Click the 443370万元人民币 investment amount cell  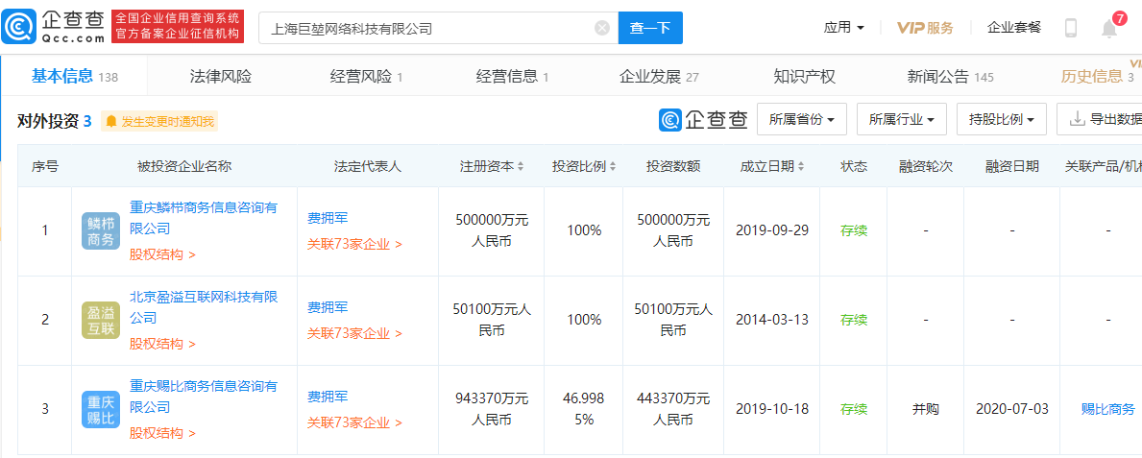(x=673, y=408)
